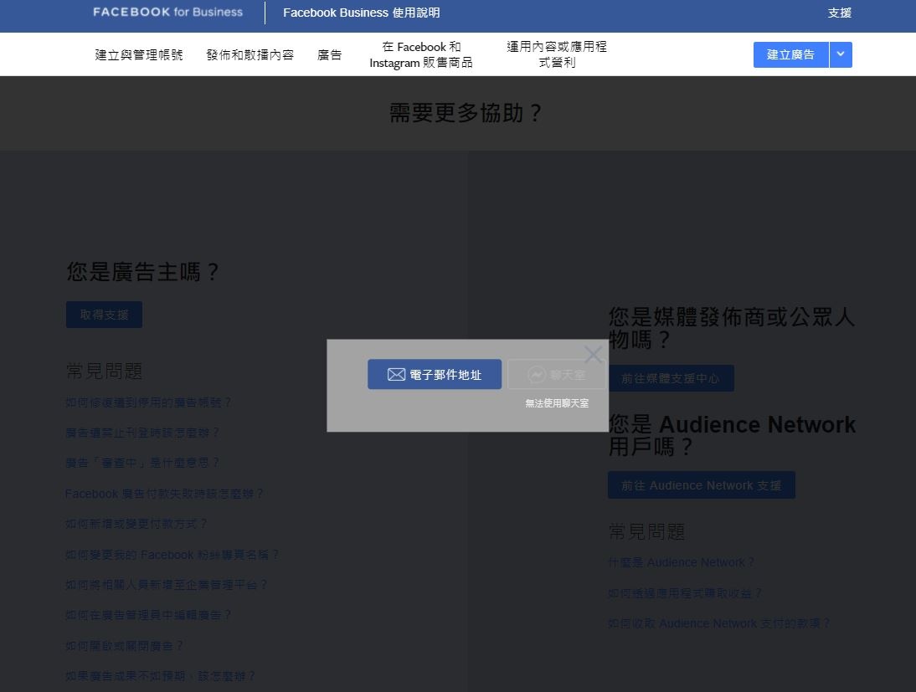The image size is (916, 692).
Task: Open 在 Facebook 和 Instagram 販售商品 menu
Action: pos(421,55)
